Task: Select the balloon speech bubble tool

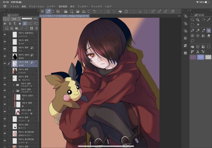Action: [192, 41]
